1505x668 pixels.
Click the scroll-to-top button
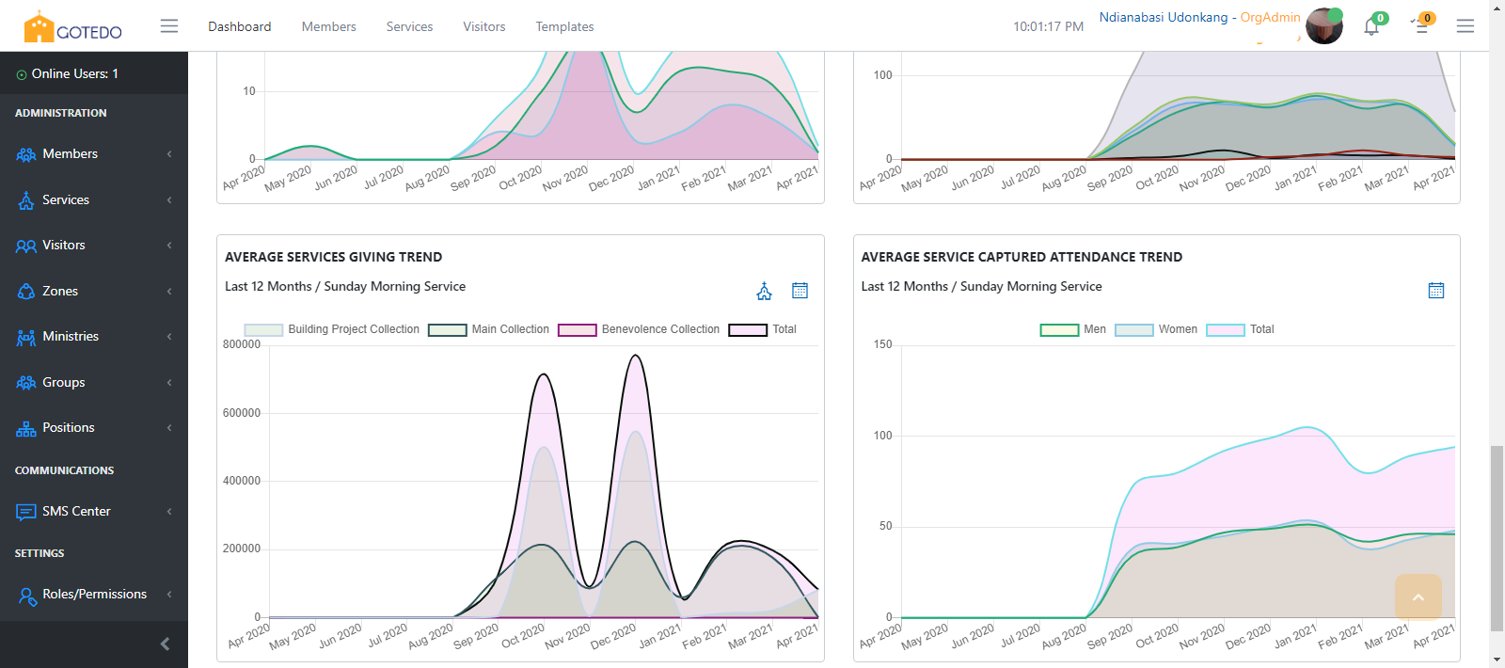pos(1418,596)
